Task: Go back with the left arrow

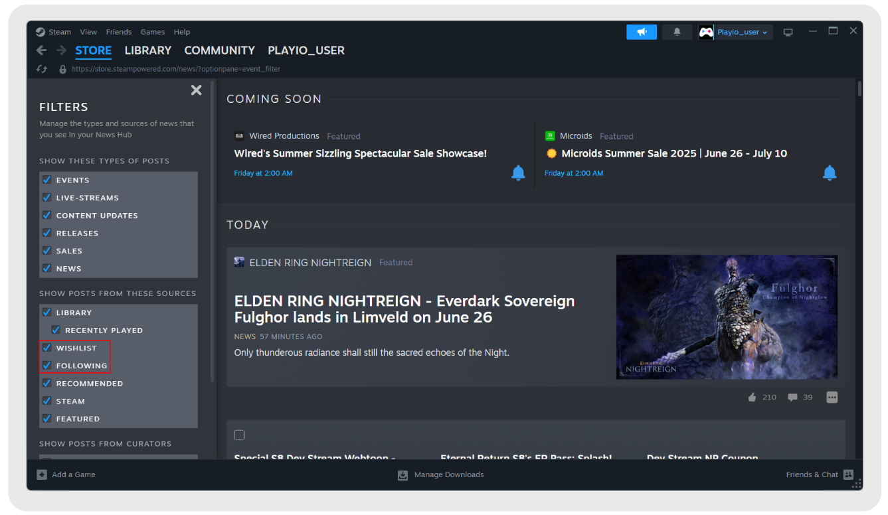Action: click(41, 50)
